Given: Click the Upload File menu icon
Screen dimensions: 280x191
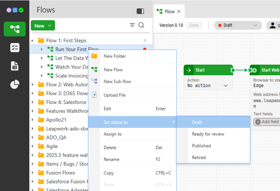Looking at the screenshot, I should pyautogui.click(x=94, y=94).
